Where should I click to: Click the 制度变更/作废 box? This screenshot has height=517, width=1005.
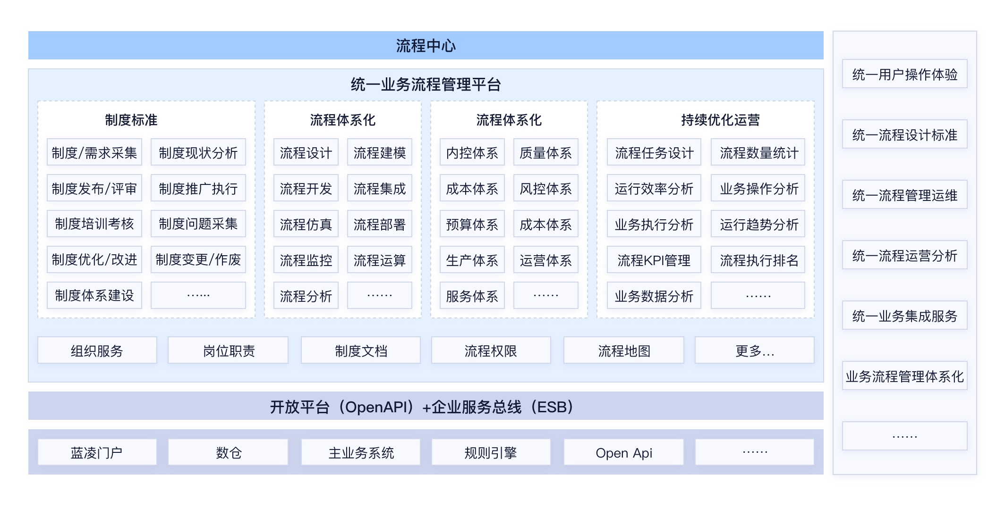click(x=198, y=259)
